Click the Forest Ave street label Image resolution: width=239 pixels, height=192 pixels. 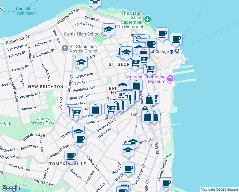(43, 182)
